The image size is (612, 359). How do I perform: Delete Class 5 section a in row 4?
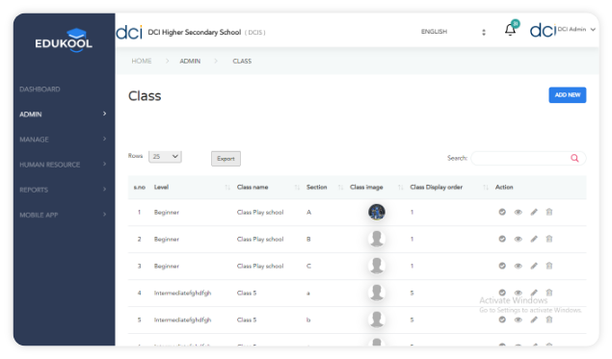[549, 293]
